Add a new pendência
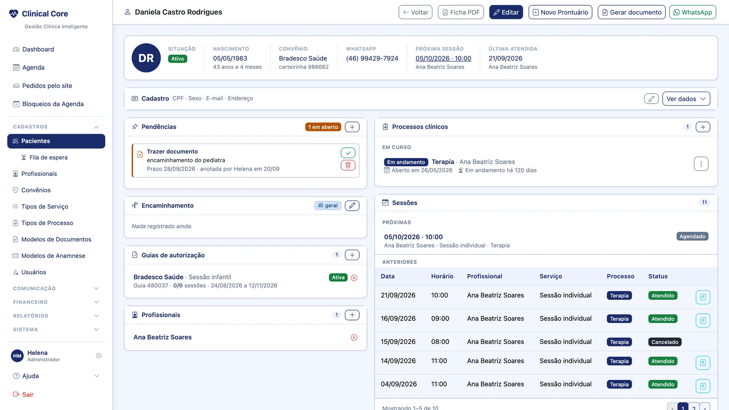The image size is (729, 410). pos(352,127)
